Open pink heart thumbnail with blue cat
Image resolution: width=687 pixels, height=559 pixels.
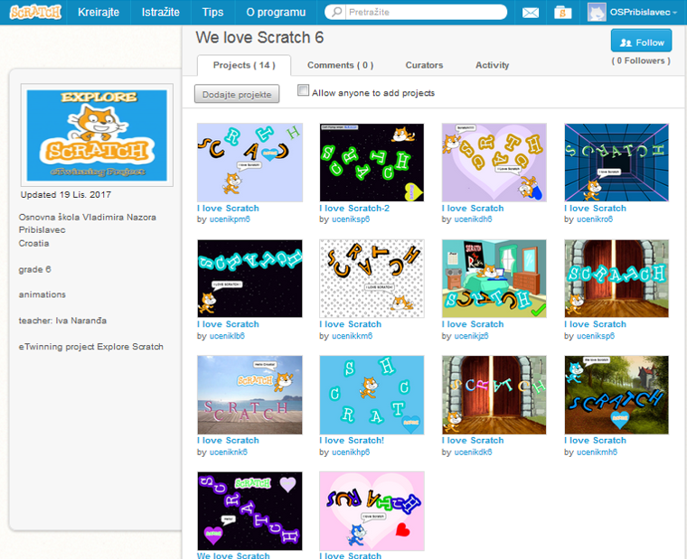(372, 511)
